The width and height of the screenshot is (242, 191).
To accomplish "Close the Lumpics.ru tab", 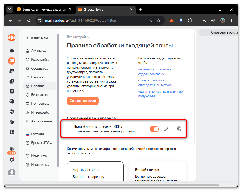I will coord(70,10).
